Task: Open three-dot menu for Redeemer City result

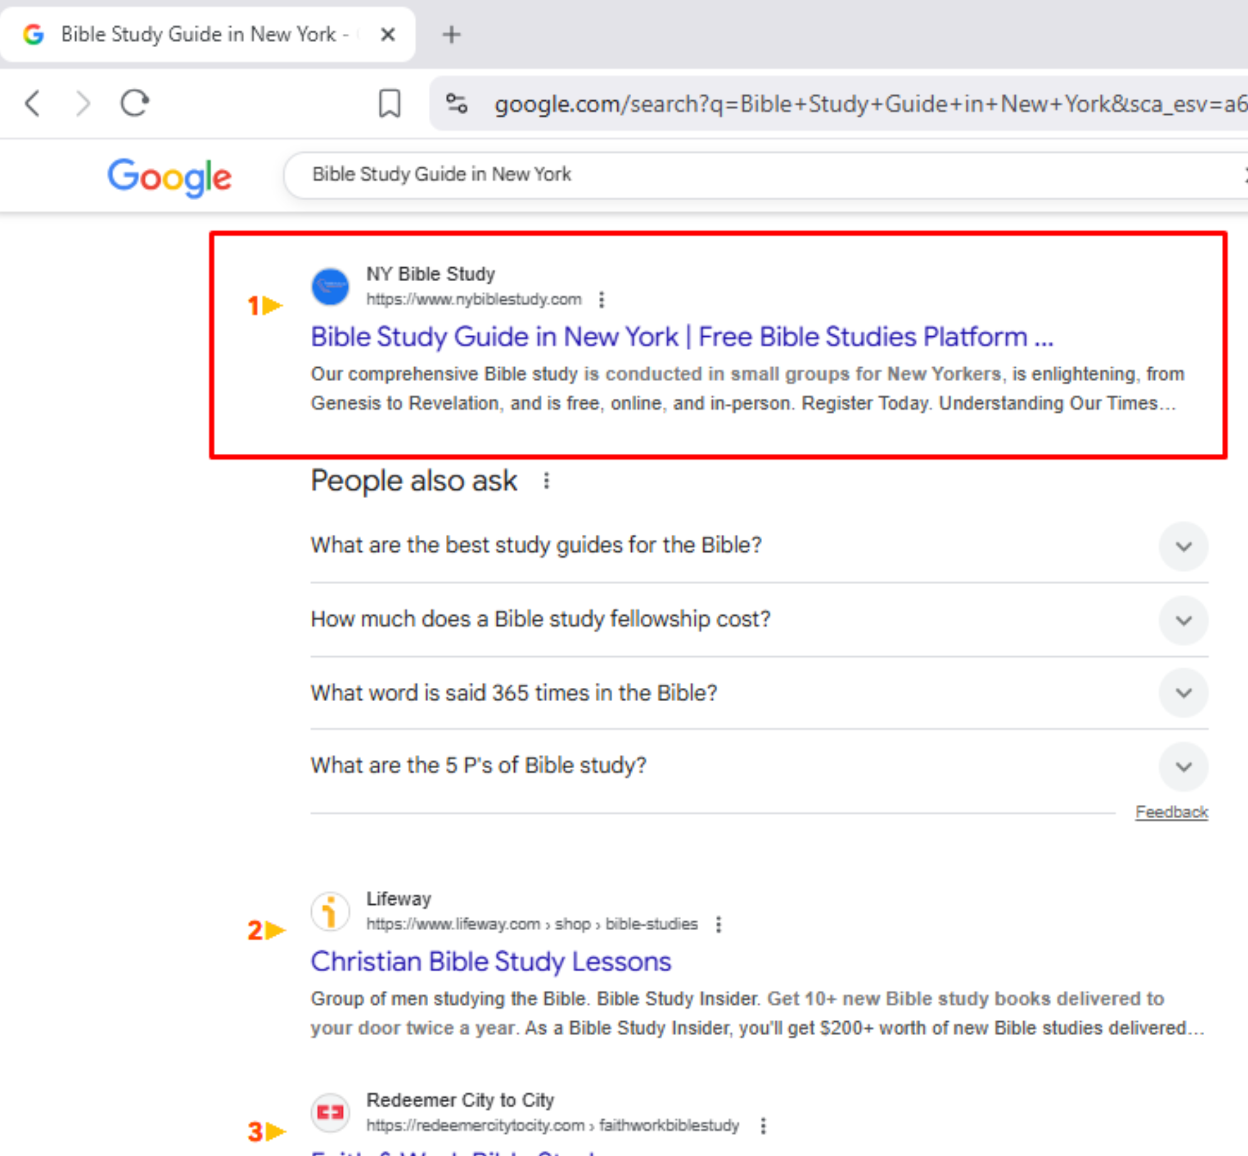Action: (763, 1125)
